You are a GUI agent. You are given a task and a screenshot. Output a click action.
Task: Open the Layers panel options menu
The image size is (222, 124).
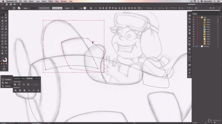point(220,14)
